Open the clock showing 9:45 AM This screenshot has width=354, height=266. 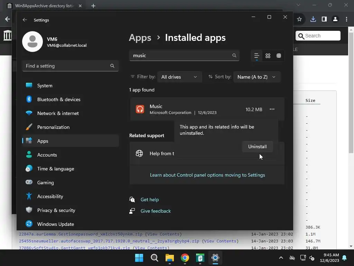(329, 258)
